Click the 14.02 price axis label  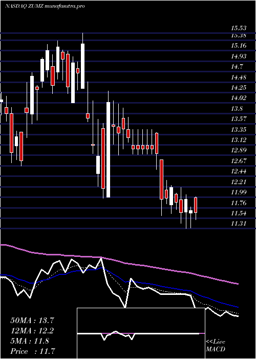pos(239,98)
